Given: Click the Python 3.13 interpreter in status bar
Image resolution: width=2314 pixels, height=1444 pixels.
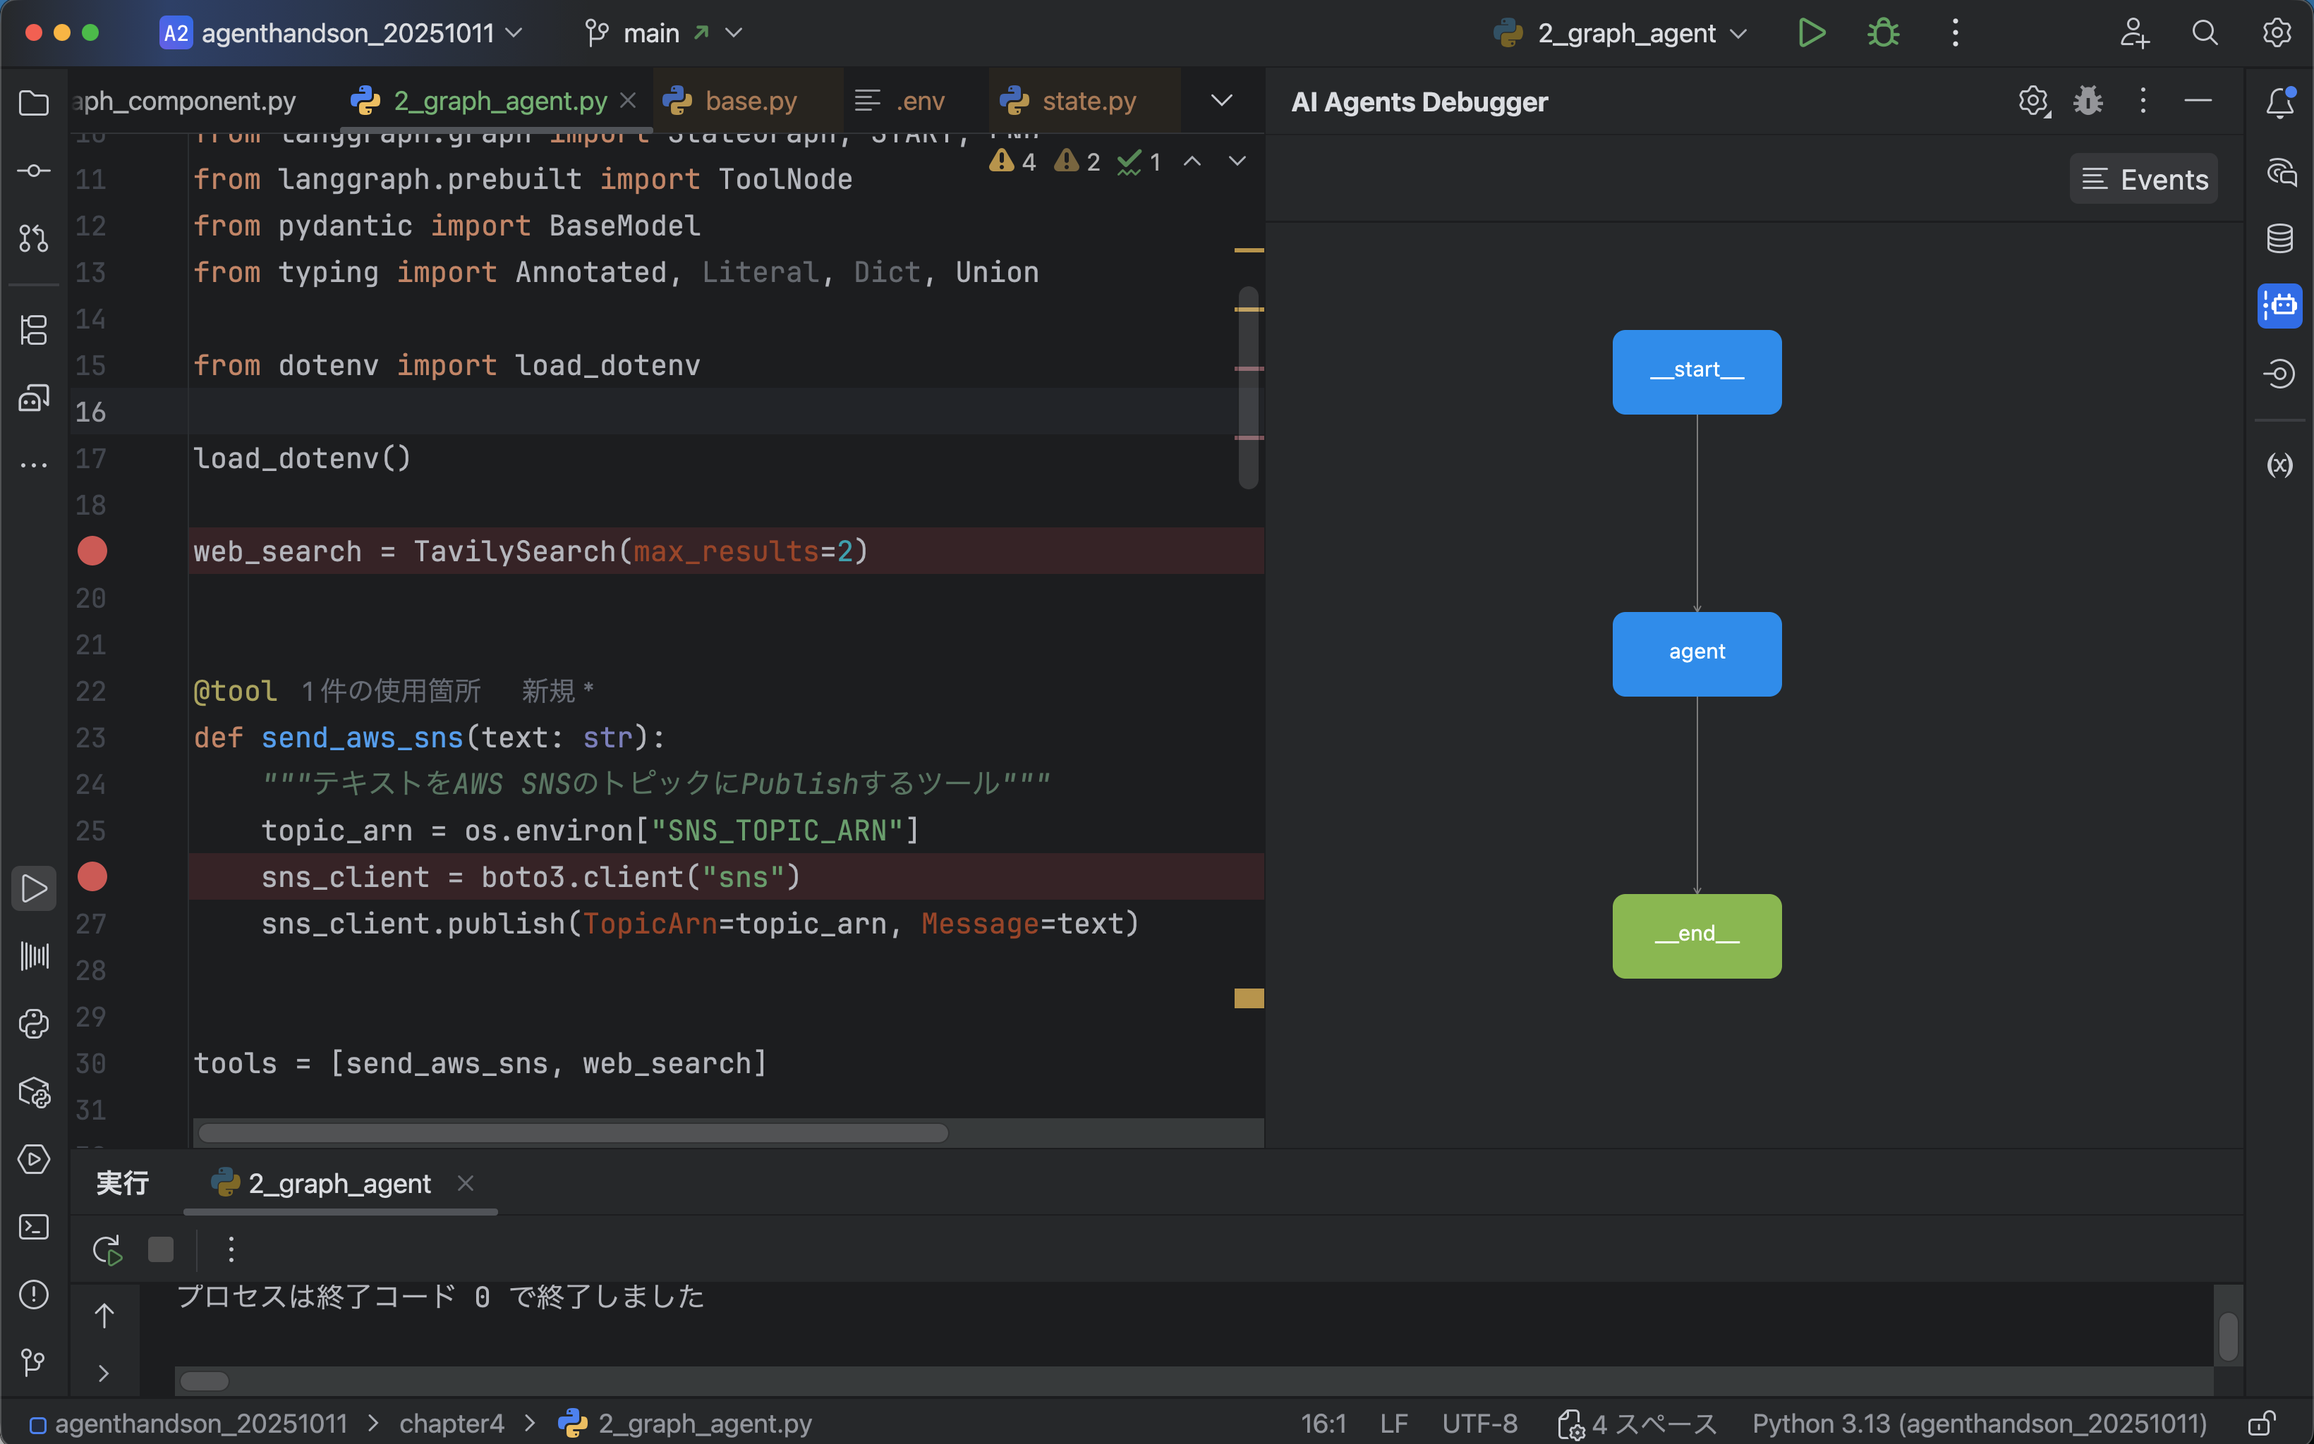Looking at the screenshot, I should 1977,1424.
